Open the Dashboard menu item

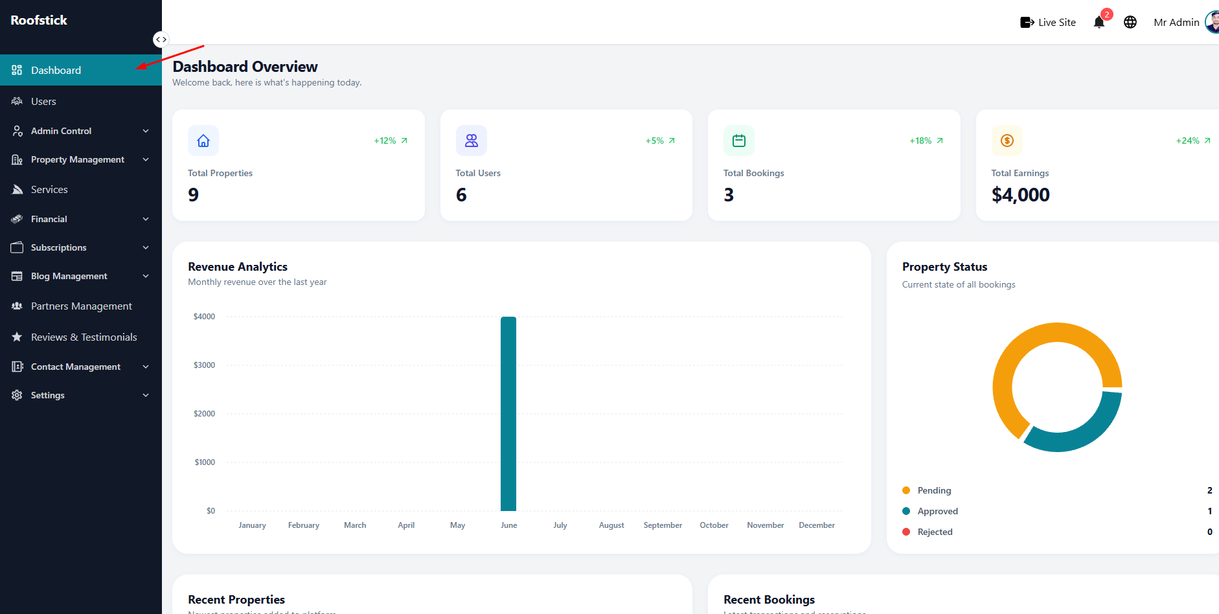coord(81,70)
